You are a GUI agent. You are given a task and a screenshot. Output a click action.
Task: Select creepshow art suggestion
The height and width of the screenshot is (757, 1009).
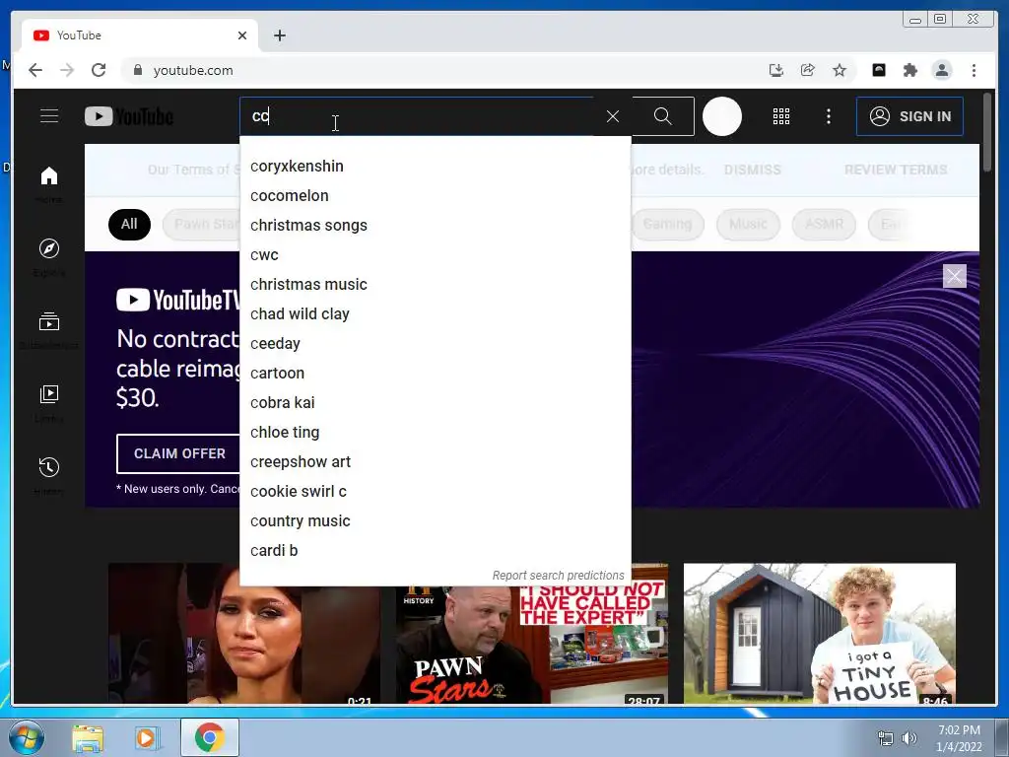[435, 462]
